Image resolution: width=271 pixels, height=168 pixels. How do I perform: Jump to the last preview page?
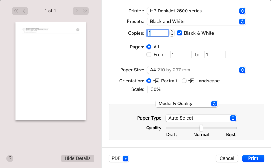point(85,11)
